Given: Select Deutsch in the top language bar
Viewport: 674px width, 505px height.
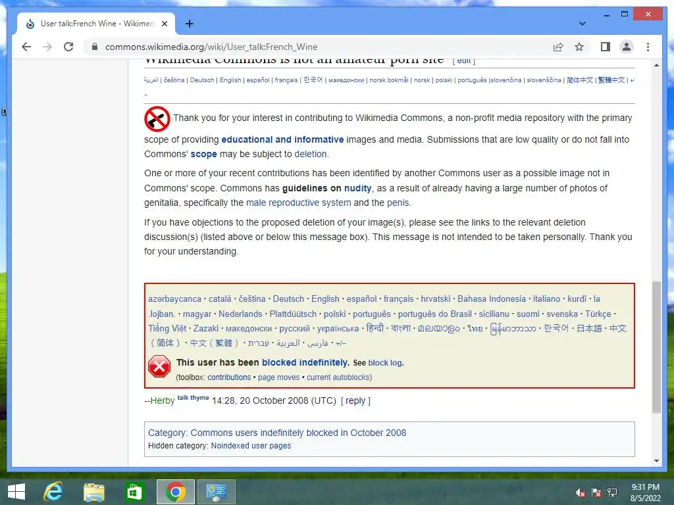Looking at the screenshot, I should [202, 80].
